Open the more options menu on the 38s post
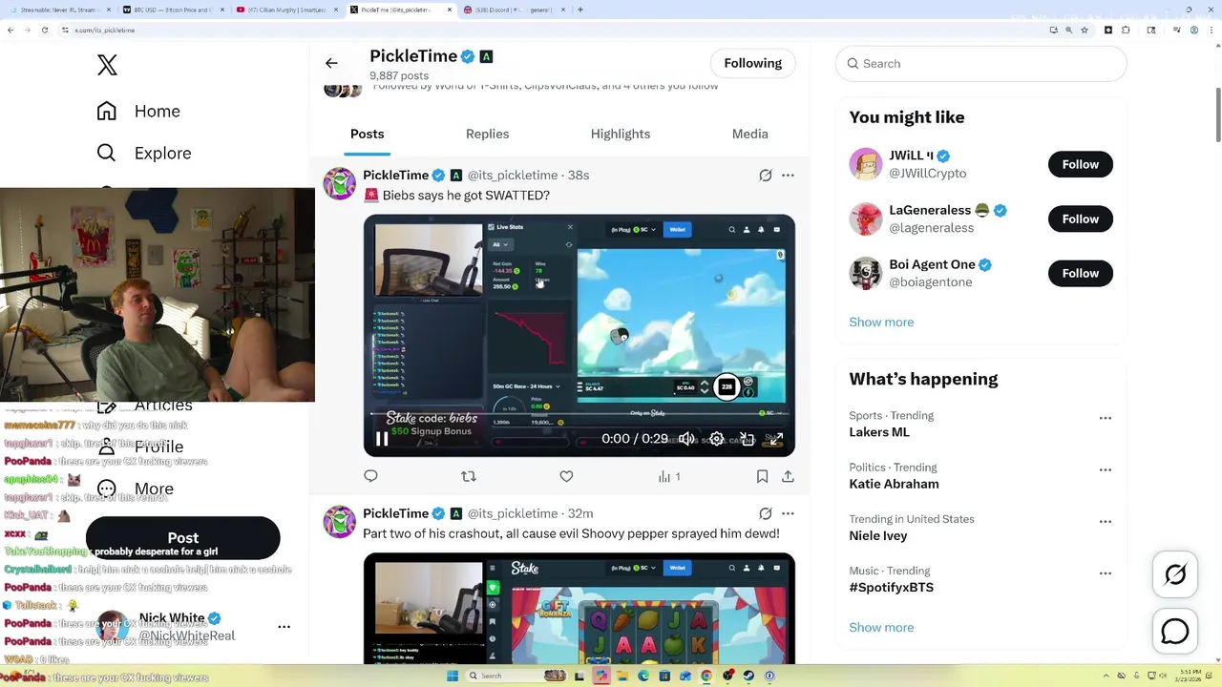Screen dimensions: 1222x687 (x=788, y=176)
